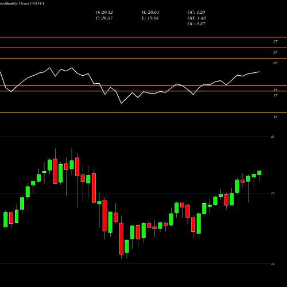Select the low value 'L: 19.85'
Viewport: 287px width, 287px height.
click(150, 18)
